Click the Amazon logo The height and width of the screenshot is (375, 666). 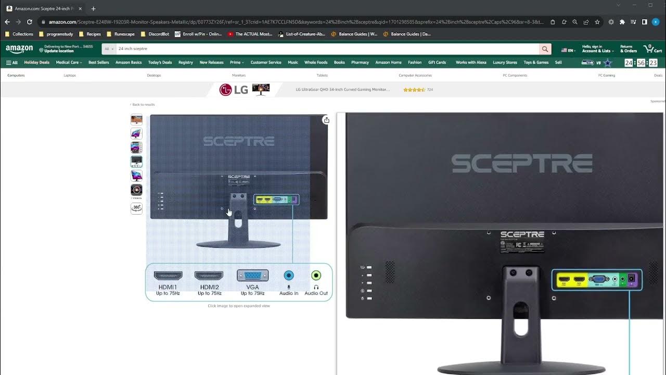point(19,49)
